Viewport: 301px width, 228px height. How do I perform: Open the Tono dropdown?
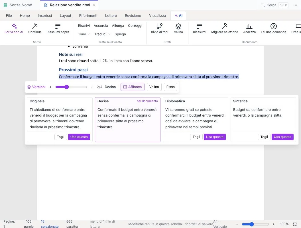click(84, 34)
